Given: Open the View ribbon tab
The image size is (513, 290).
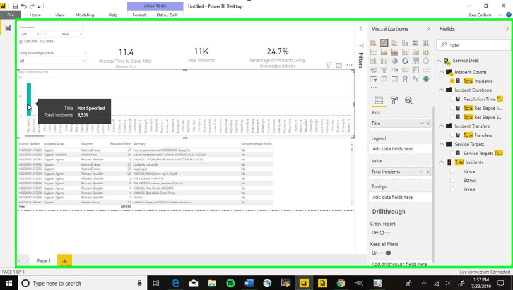Looking at the screenshot, I should tap(60, 15).
